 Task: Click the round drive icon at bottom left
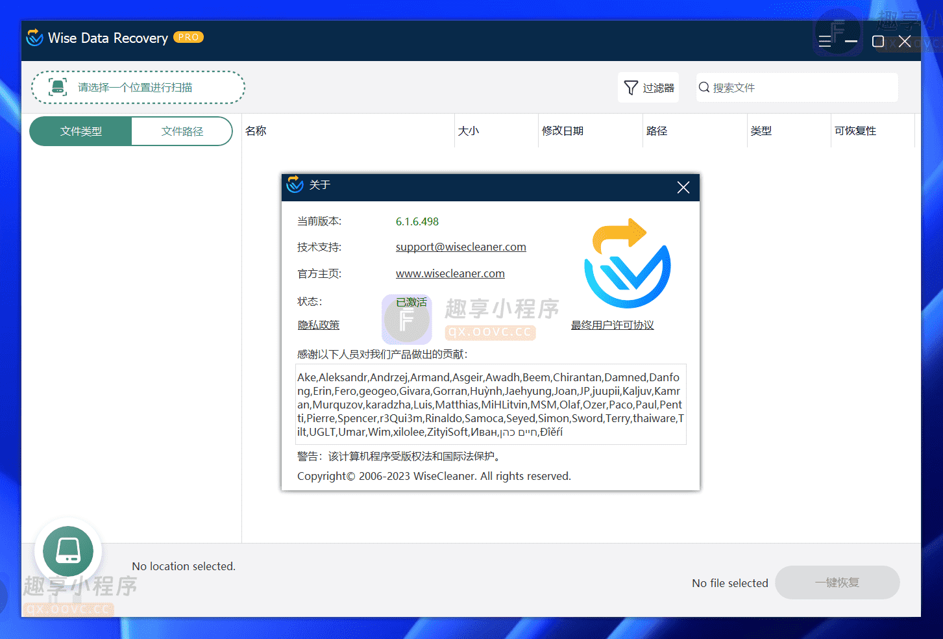[x=68, y=551]
